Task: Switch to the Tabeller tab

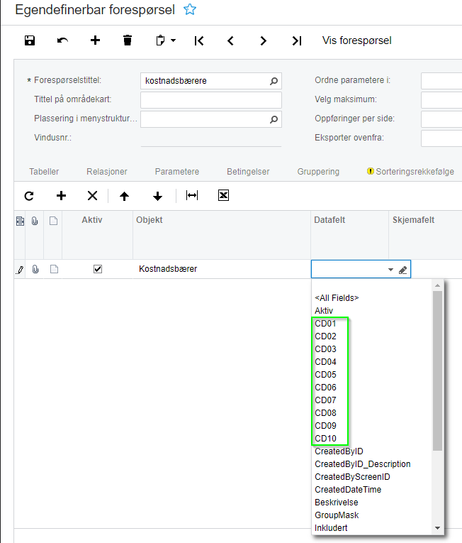Action: pos(44,172)
